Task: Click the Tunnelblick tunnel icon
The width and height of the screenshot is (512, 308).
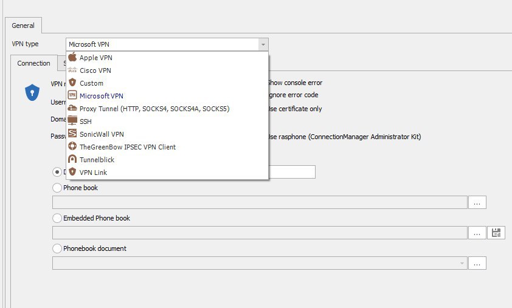Action: (72, 159)
